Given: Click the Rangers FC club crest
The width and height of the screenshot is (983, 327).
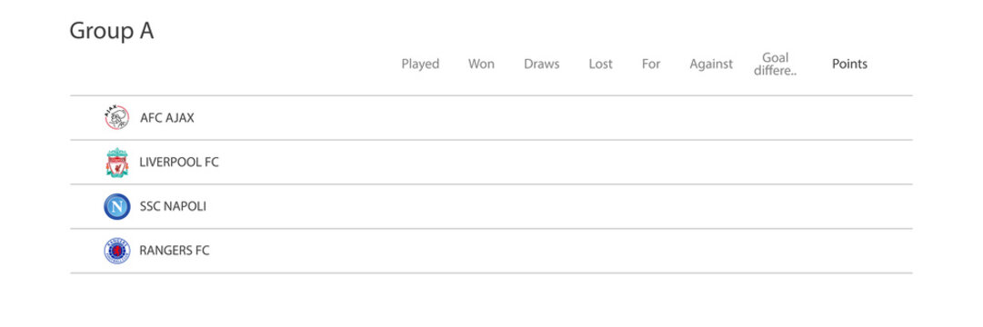Looking at the screenshot, I should tap(116, 251).
